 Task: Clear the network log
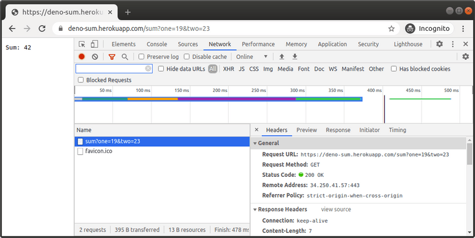pyautogui.click(x=95, y=56)
